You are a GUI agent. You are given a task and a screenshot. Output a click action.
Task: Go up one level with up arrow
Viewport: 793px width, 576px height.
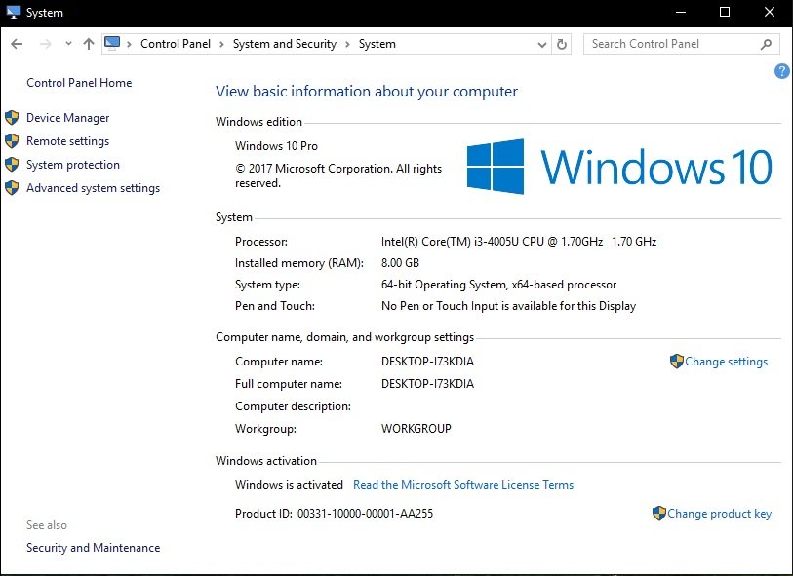coord(89,44)
